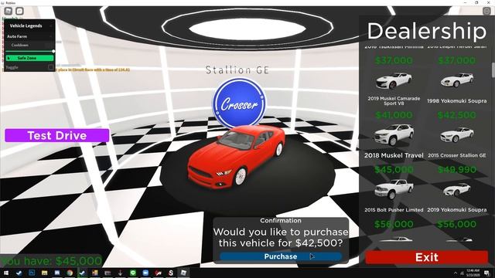Click the Dealership heading
495x278 pixels.
pyautogui.click(x=426, y=31)
